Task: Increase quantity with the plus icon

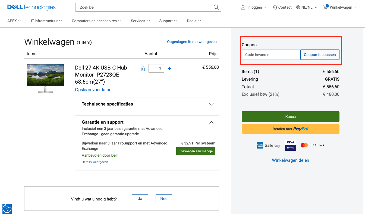Action: click(169, 68)
